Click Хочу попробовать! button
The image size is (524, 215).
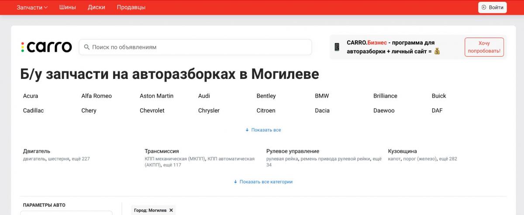[x=484, y=47]
